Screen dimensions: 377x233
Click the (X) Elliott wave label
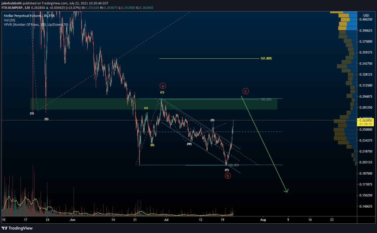click(212, 120)
